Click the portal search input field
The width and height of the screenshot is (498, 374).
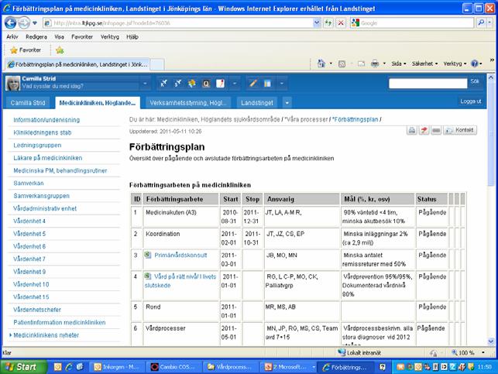click(428, 84)
